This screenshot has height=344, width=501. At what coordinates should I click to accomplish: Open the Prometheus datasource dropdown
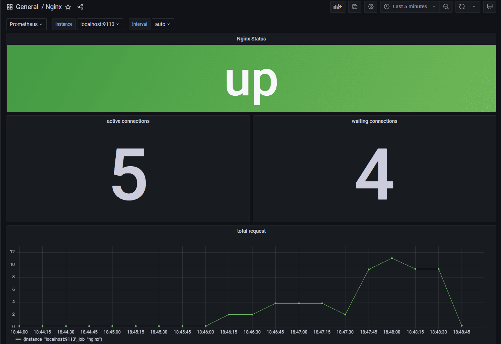point(26,24)
